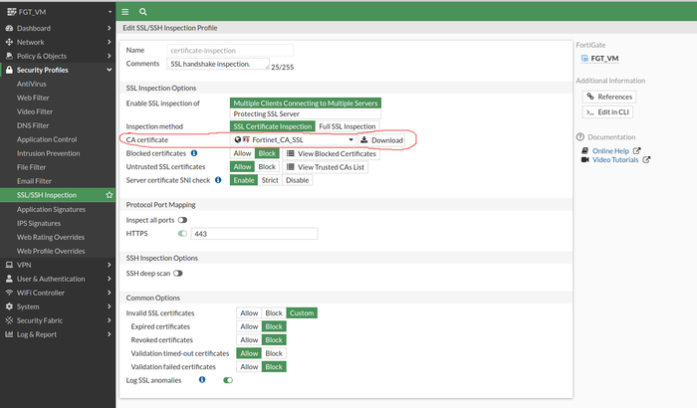The image size is (697, 408).
Task: Toggle the SSH deep scan switch
Action: (x=178, y=274)
